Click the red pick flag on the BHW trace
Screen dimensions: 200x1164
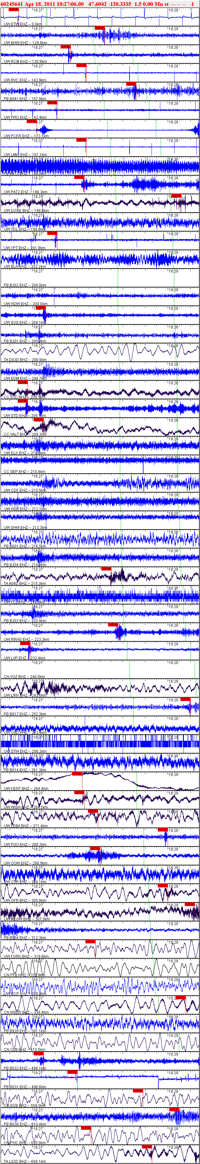pos(100,28)
